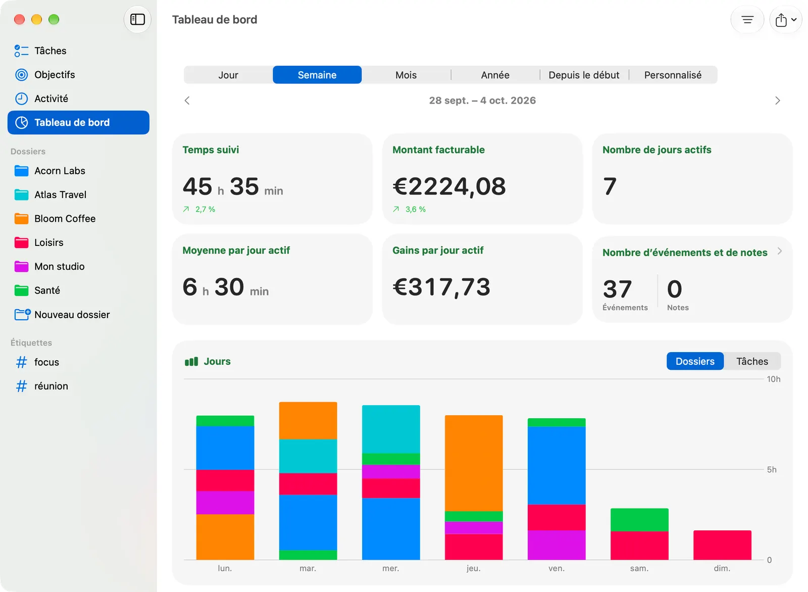The width and height of the screenshot is (808, 592).
Task: Click the Moyenne par jour actif title
Action: point(236,251)
